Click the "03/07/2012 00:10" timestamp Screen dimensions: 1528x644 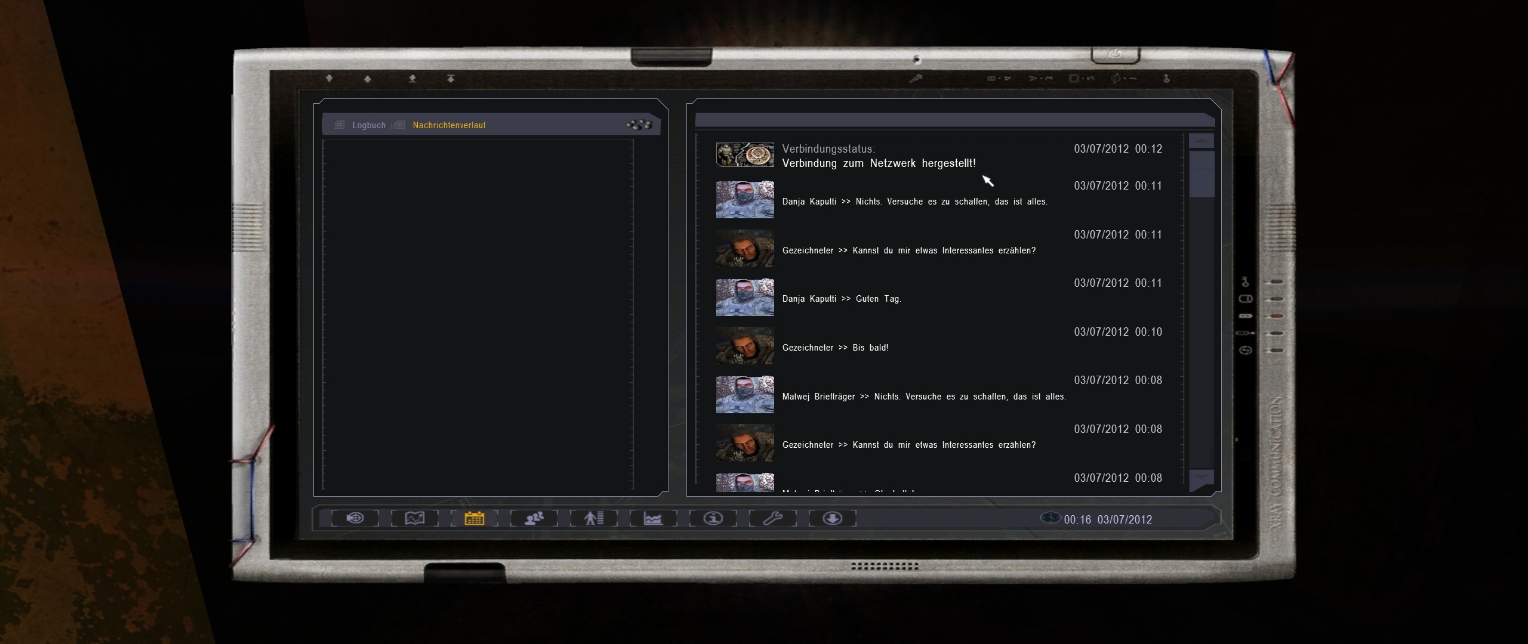click(x=1118, y=332)
